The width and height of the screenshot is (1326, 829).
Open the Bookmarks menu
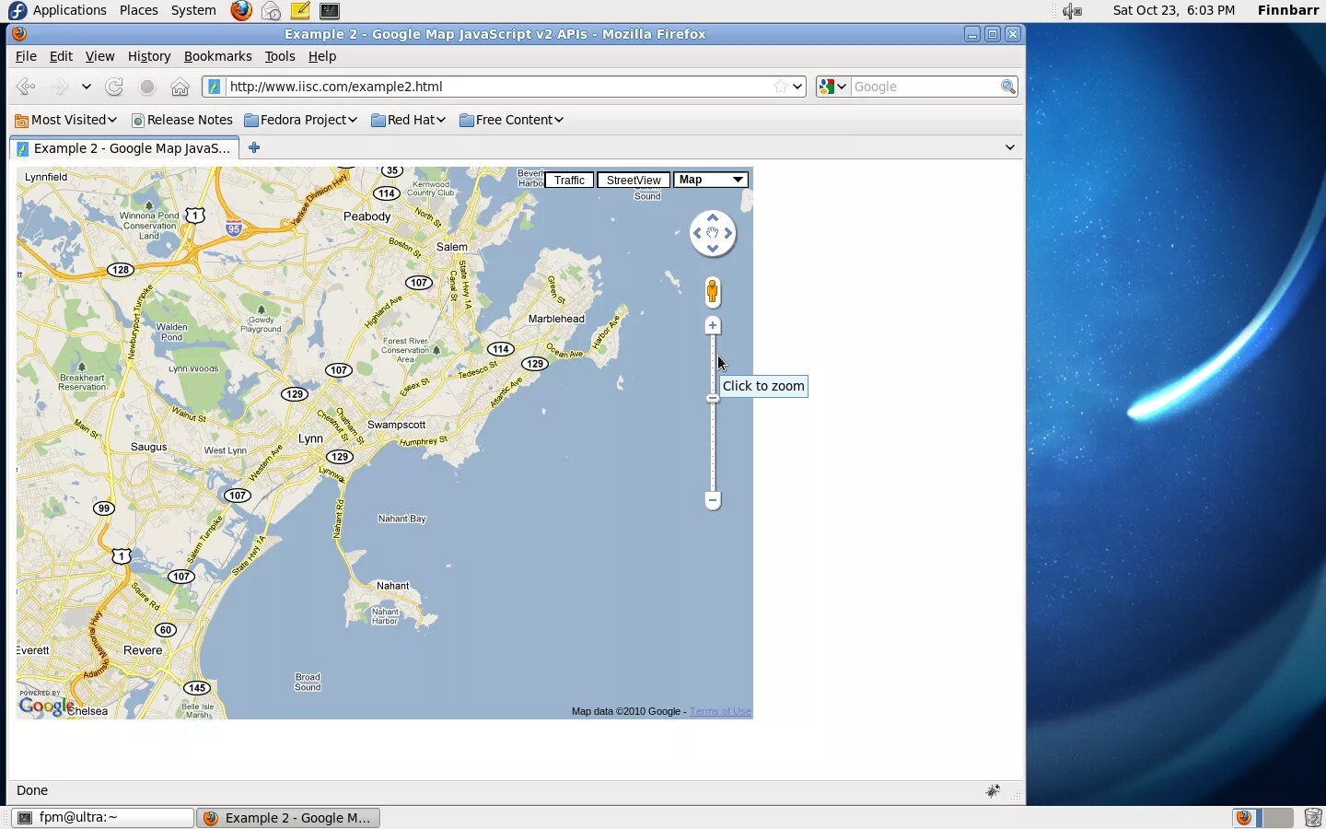click(217, 56)
